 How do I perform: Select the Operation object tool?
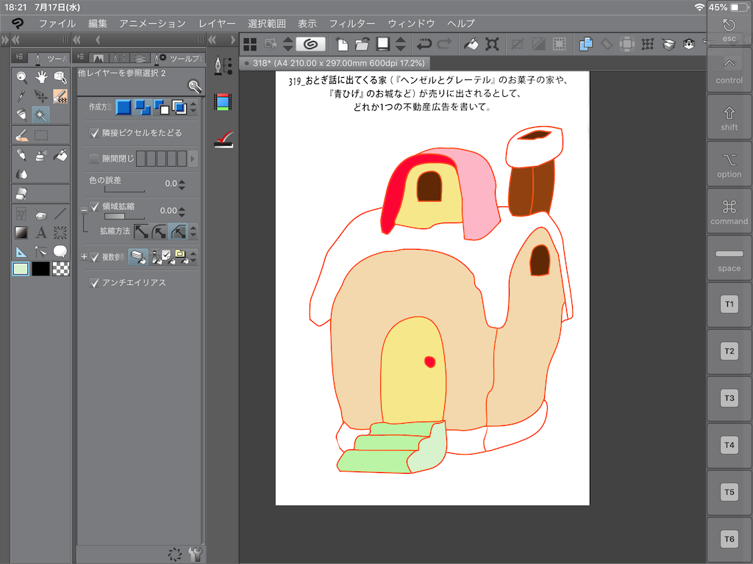[x=60, y=76]
